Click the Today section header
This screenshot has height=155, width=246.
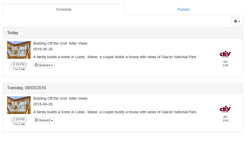click(x=13, y=33)
